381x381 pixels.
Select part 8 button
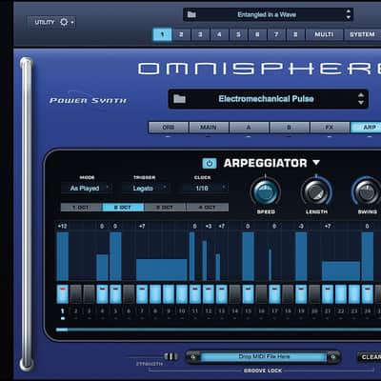(x=295, y=34)
